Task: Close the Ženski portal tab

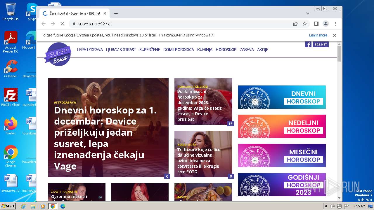Action: pyautogui.click(x=105, y=13)
